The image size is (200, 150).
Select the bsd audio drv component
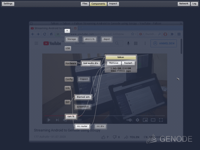[x=91, y=63]
